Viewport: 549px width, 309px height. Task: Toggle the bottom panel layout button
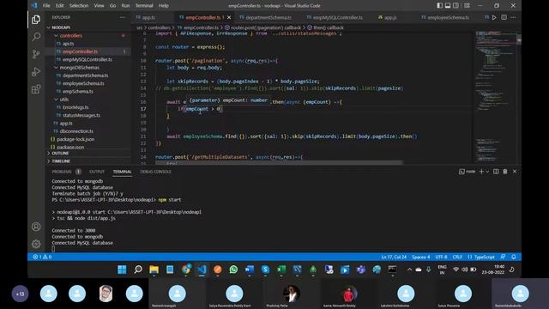[448, 6]
